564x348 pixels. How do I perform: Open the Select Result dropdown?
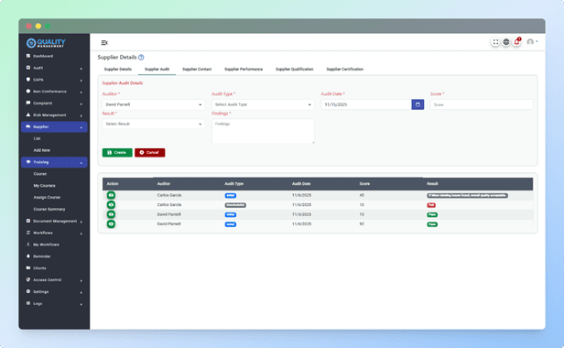(x=154, y=124)
